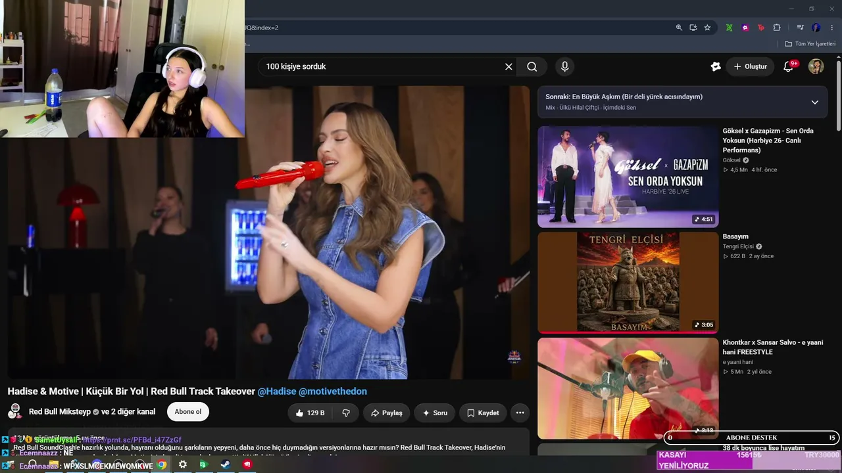Open the red Tp extension
The height and width of the screenshot is (473, 842).
click(x=761, y=28)
